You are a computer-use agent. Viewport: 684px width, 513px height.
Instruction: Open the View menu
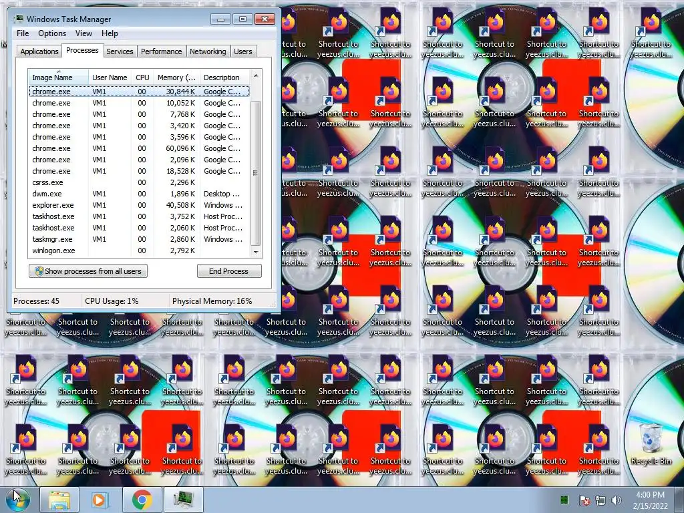[83, 33]
